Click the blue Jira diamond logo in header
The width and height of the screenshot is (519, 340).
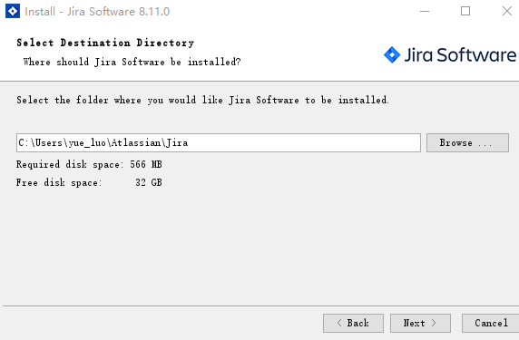[x=392, y=54]
